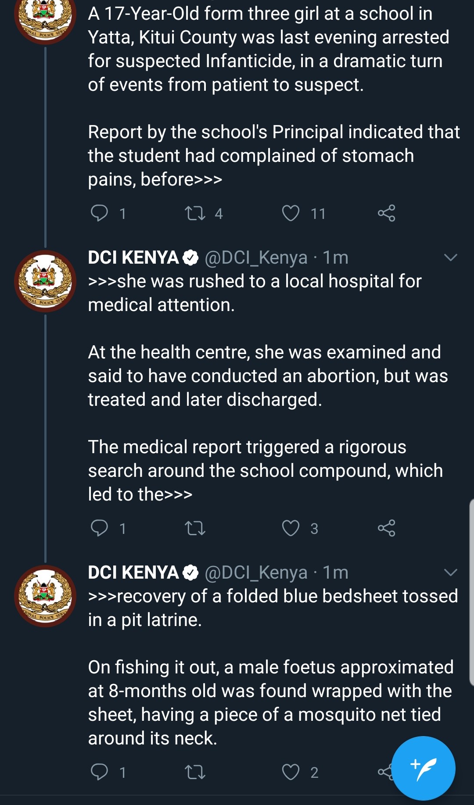Screen dimensions: 474x805
Task: Tap the compose new tweet floating button
Action: (x=424, y=768)
